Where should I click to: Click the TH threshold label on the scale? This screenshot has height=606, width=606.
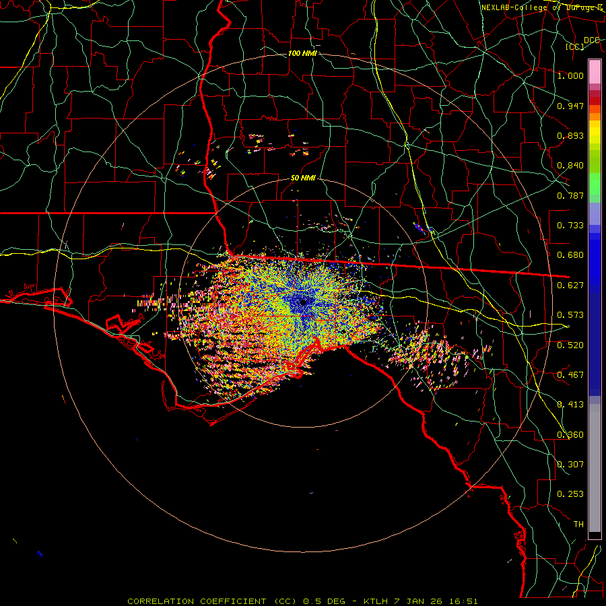(x=578, y=525)
